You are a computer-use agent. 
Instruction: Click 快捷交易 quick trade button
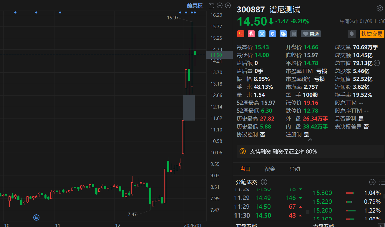point(372,34)
